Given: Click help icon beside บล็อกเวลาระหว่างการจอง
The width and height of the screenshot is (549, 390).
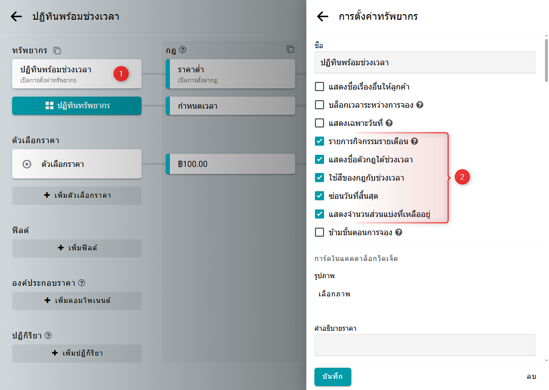Looking at the screenshot, I should (420, 105).
